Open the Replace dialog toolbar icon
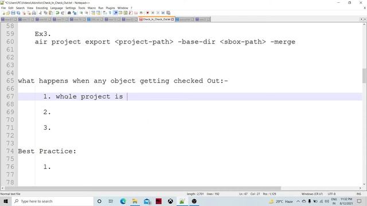This screenshot has height=206, width=367. 75,13
